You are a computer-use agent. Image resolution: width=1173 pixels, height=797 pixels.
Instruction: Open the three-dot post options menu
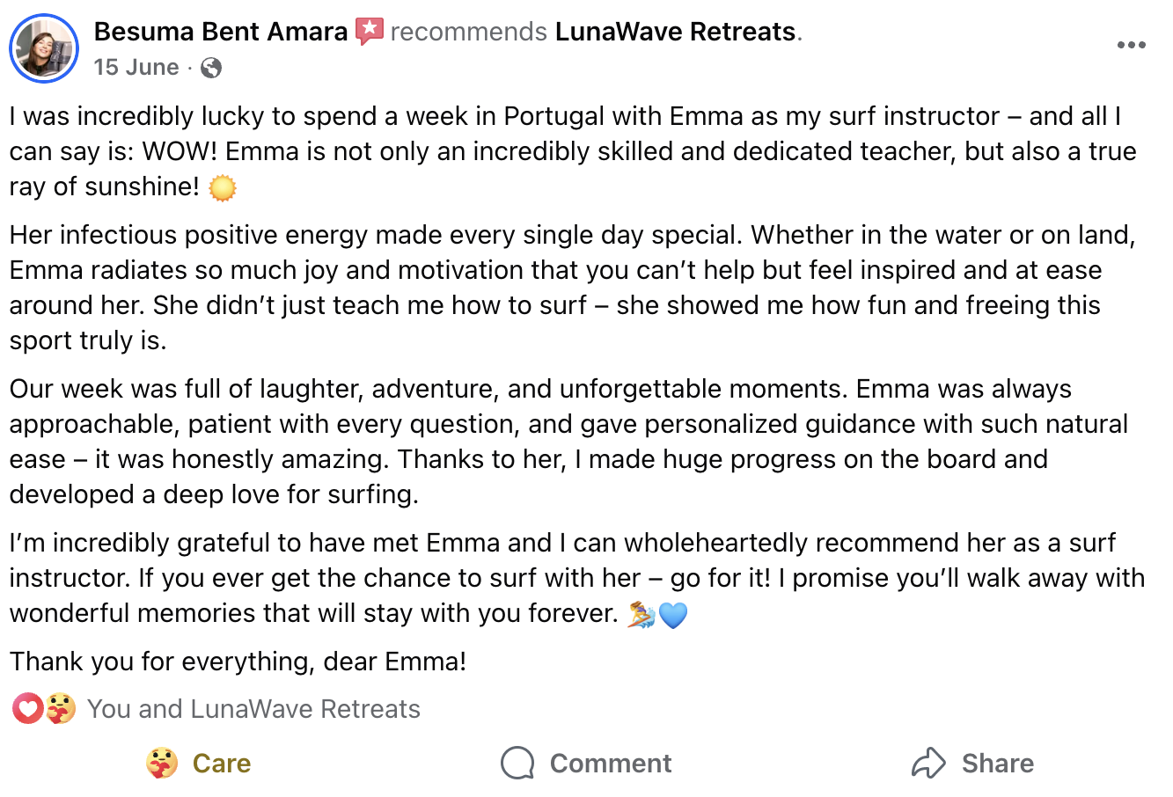coord(1131,45)
